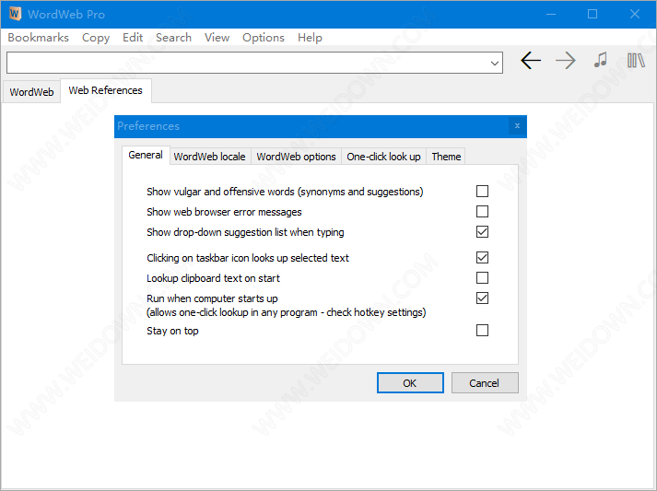Click the WordWeb Pro app logo
The width and height of the screenshot is (657, 491).
15,14
